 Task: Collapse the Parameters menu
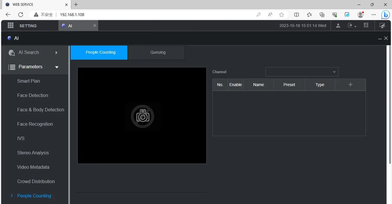pos(35,67)
